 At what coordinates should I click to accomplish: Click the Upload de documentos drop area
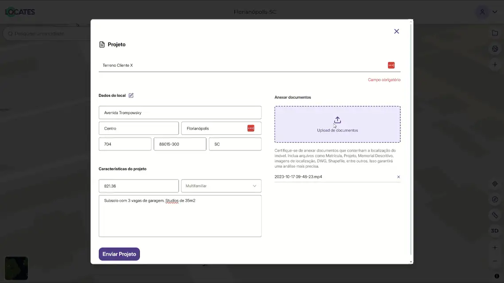click(x=337, y=124)
